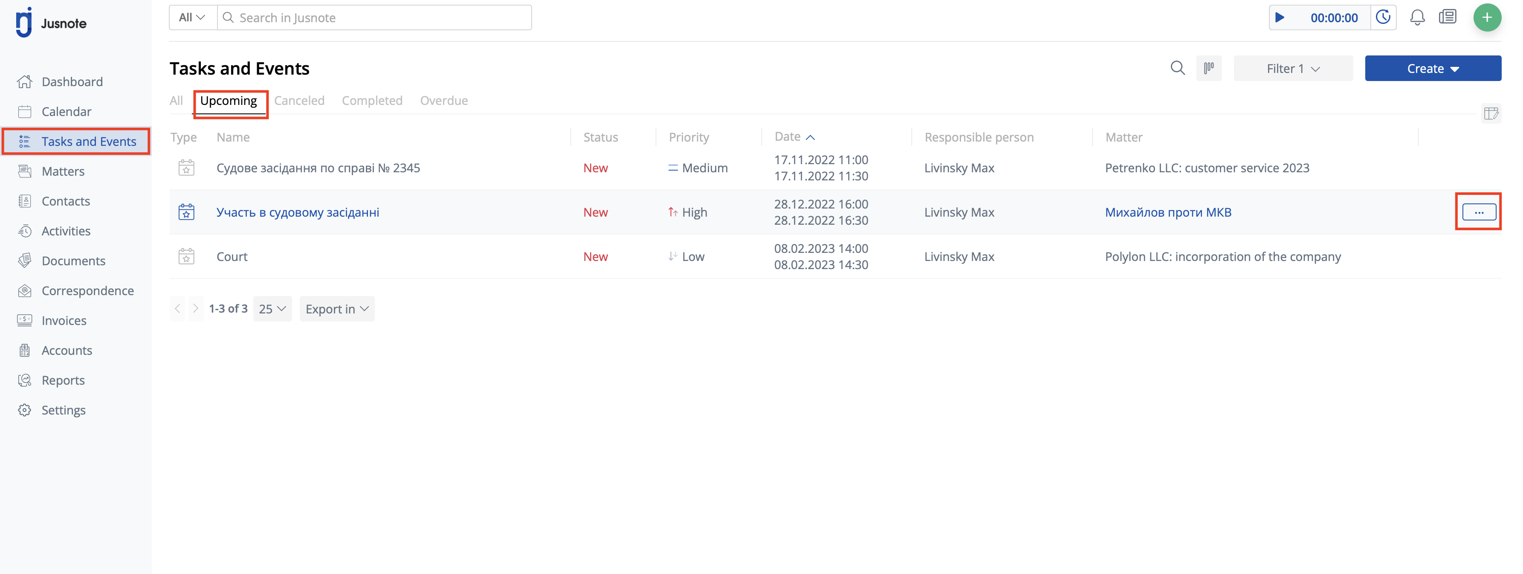Image resolution: width=1523 pixels, height=574 pixels.
Task: Click the Search in Jusnote field
Action: click(374, 17)
